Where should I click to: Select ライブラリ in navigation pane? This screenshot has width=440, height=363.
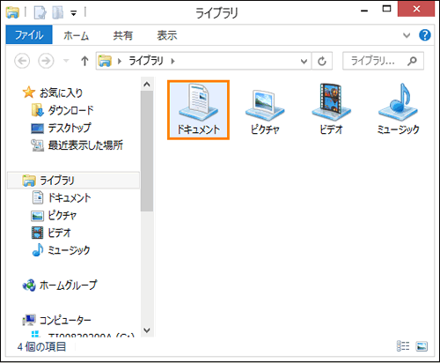[x=73, y=180]
